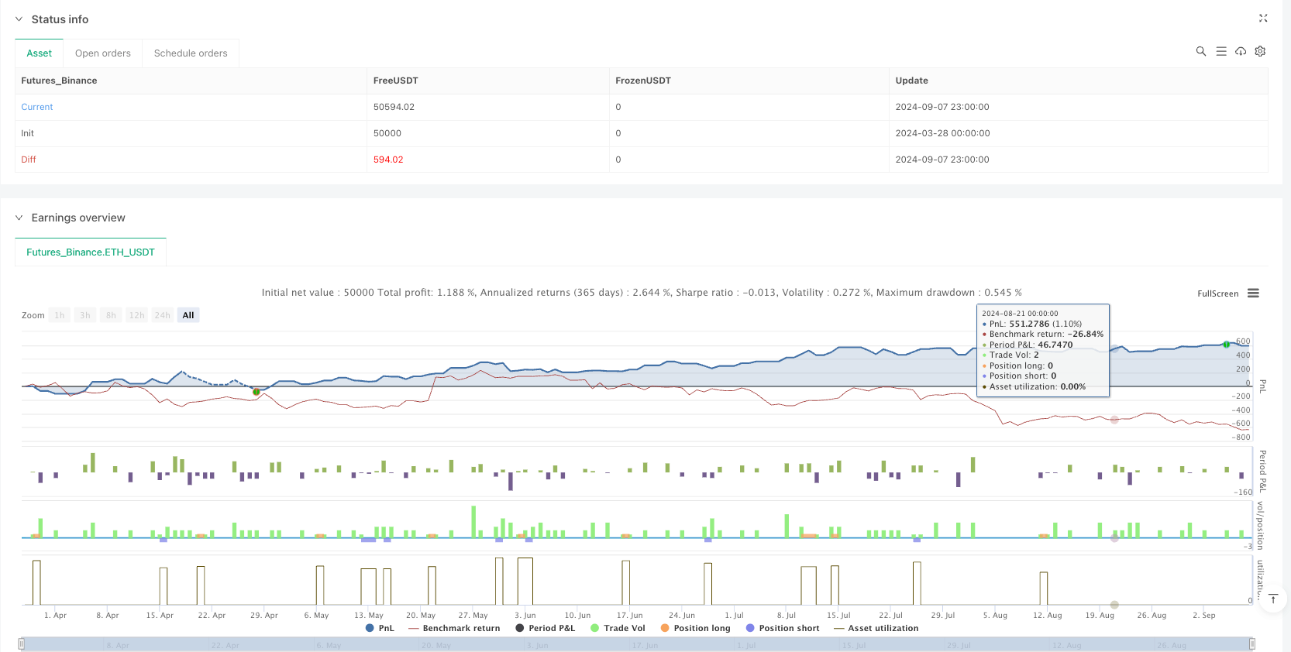Click the 19. Aug x-axis label
This screenshot has height=652, width=1291.
(x=1100, y=616)
